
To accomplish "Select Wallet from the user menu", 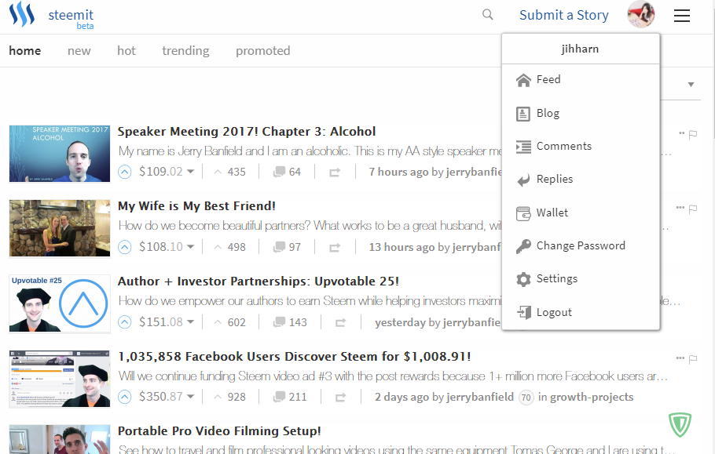I will 552,212.
